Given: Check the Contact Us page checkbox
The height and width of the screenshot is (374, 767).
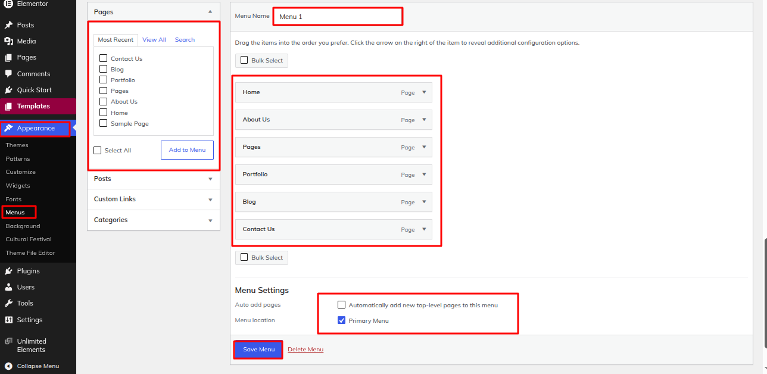Looking at the screenshot, I should 104,58.
